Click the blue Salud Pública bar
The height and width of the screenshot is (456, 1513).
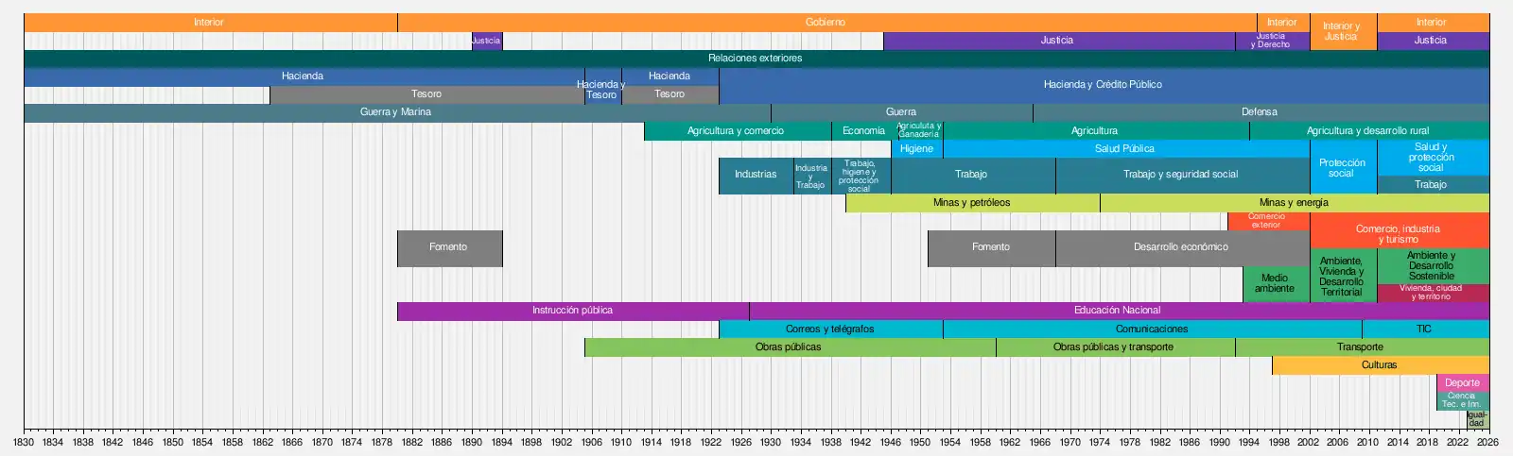point(1124,149)
